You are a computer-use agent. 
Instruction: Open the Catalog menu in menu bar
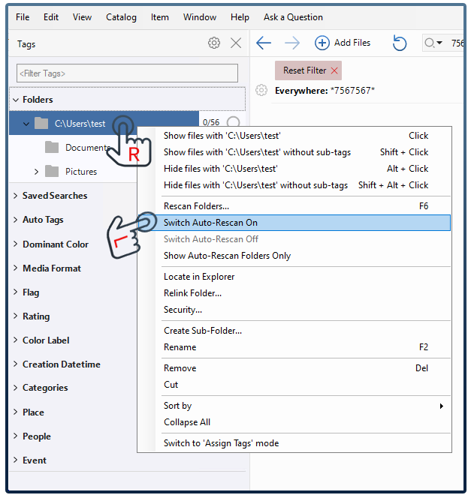(121, 17)
